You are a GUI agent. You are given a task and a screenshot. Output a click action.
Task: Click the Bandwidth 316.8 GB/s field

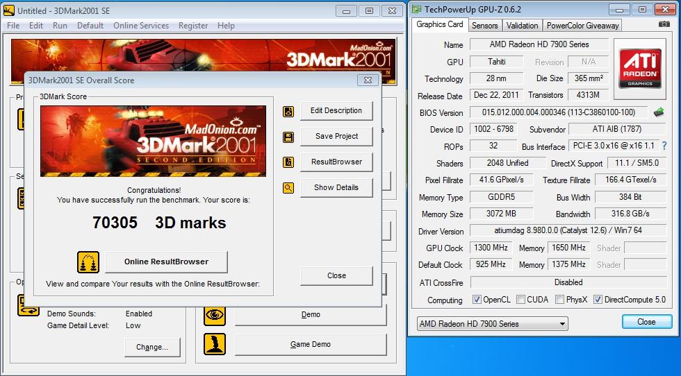[x=630, y=214]
